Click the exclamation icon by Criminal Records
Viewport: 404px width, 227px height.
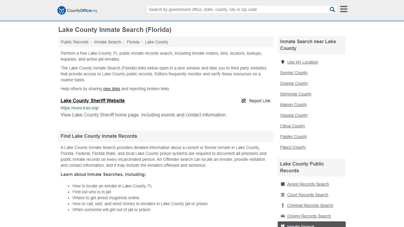283,205
